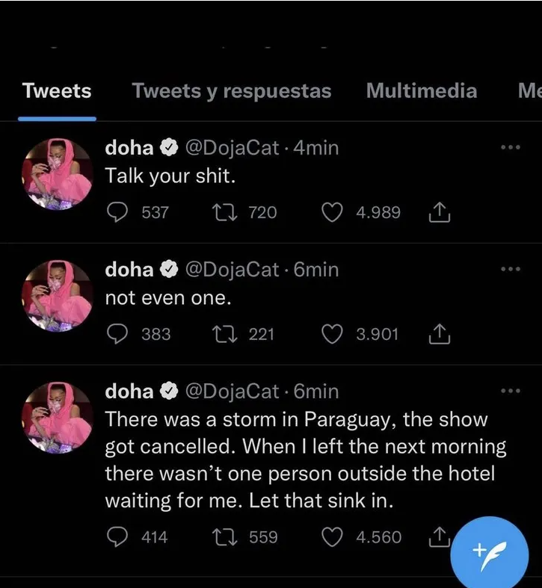Select the Multimedia tab
Image resolution: width=542 pixels, height=588 pixels.
[421, 91]
